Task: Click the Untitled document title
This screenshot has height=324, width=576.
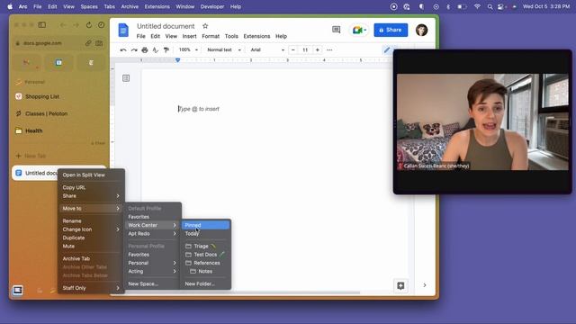Action: (166, 26)
